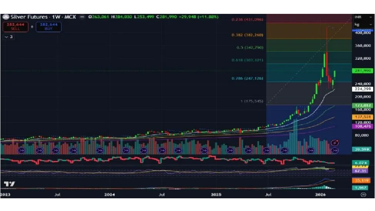Click the green 173,012 price axis label
Screen dimensions: 375x211
(363, 105)
